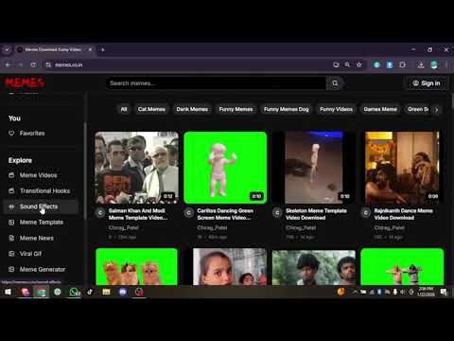Image resolution: width=454 pixels, height=341 pixels.
Task: Select the Cat Memes category chip
Action: (x=151, y=109)
